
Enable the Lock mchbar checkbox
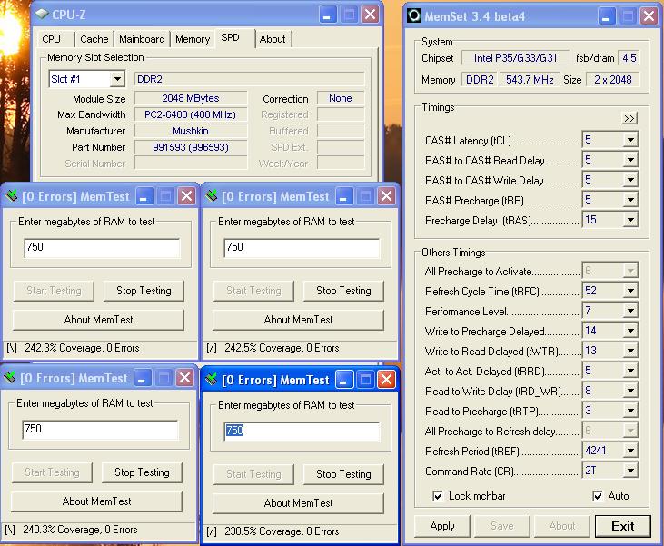tap(438, 496)
